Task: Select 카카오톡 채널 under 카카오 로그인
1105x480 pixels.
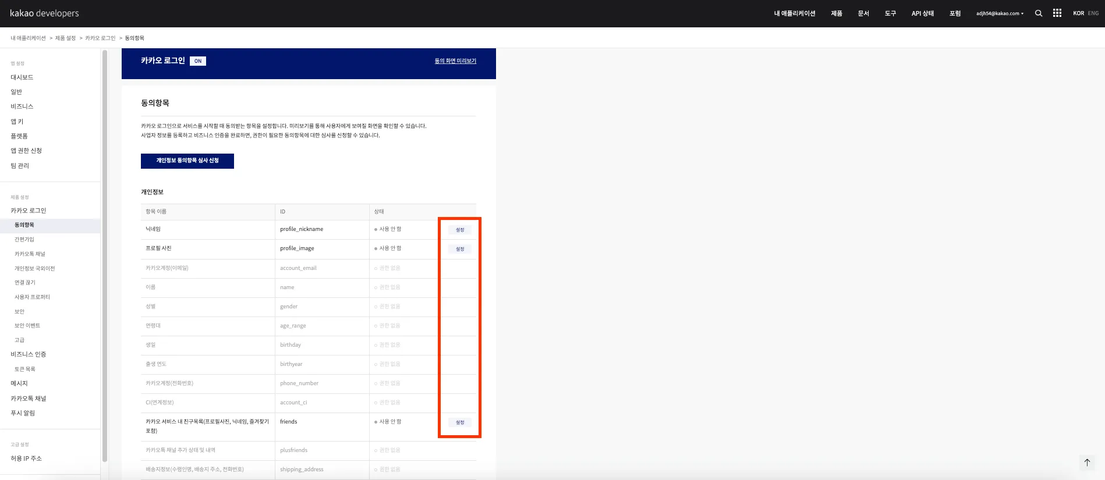Action: (30, 254)
